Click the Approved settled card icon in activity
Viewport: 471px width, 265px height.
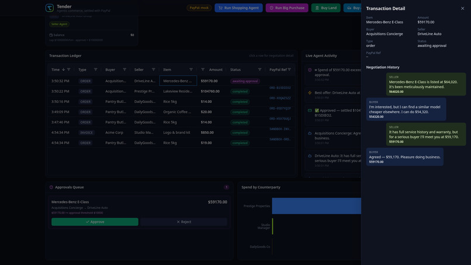pos(310,111)
